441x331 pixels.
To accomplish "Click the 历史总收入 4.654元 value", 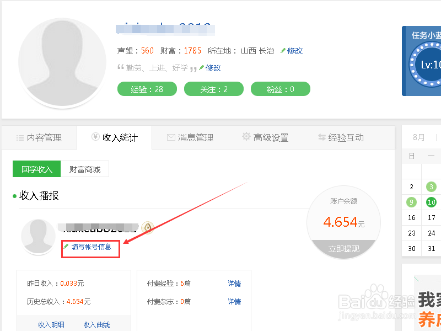I will (78, 302).
